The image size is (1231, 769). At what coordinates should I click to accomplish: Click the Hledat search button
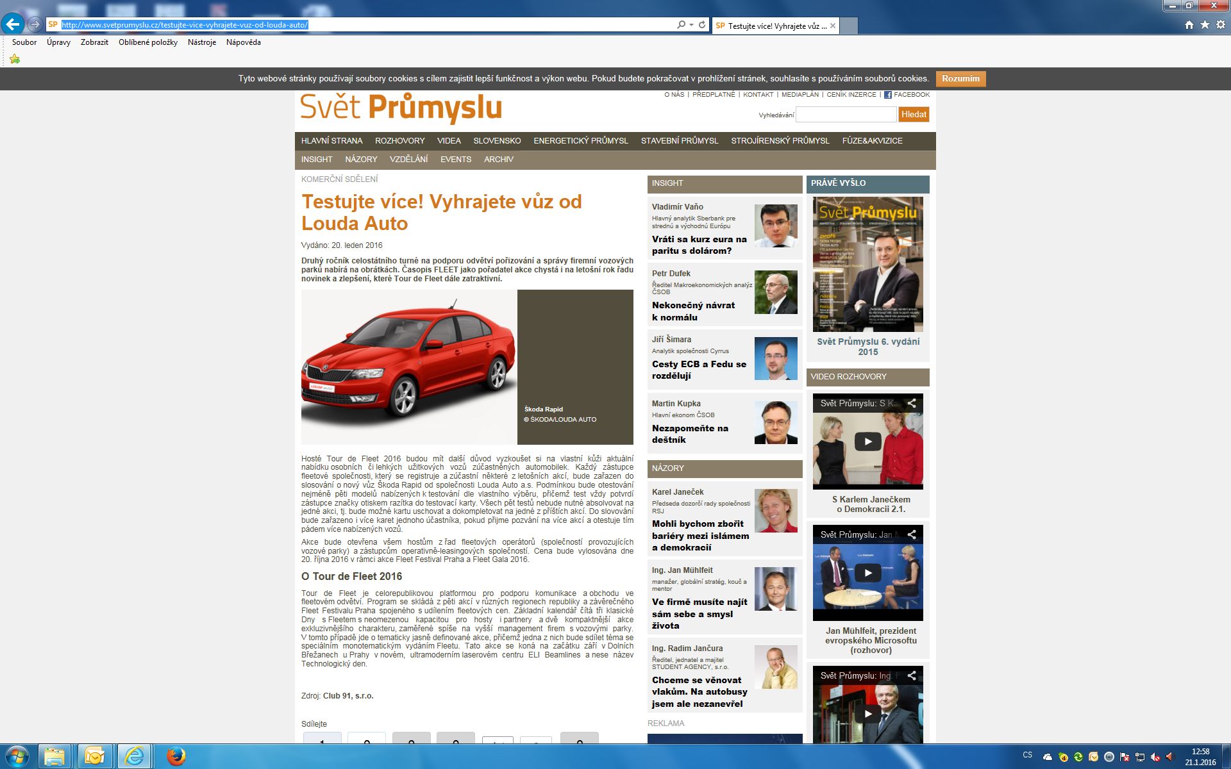coord(914,115)
